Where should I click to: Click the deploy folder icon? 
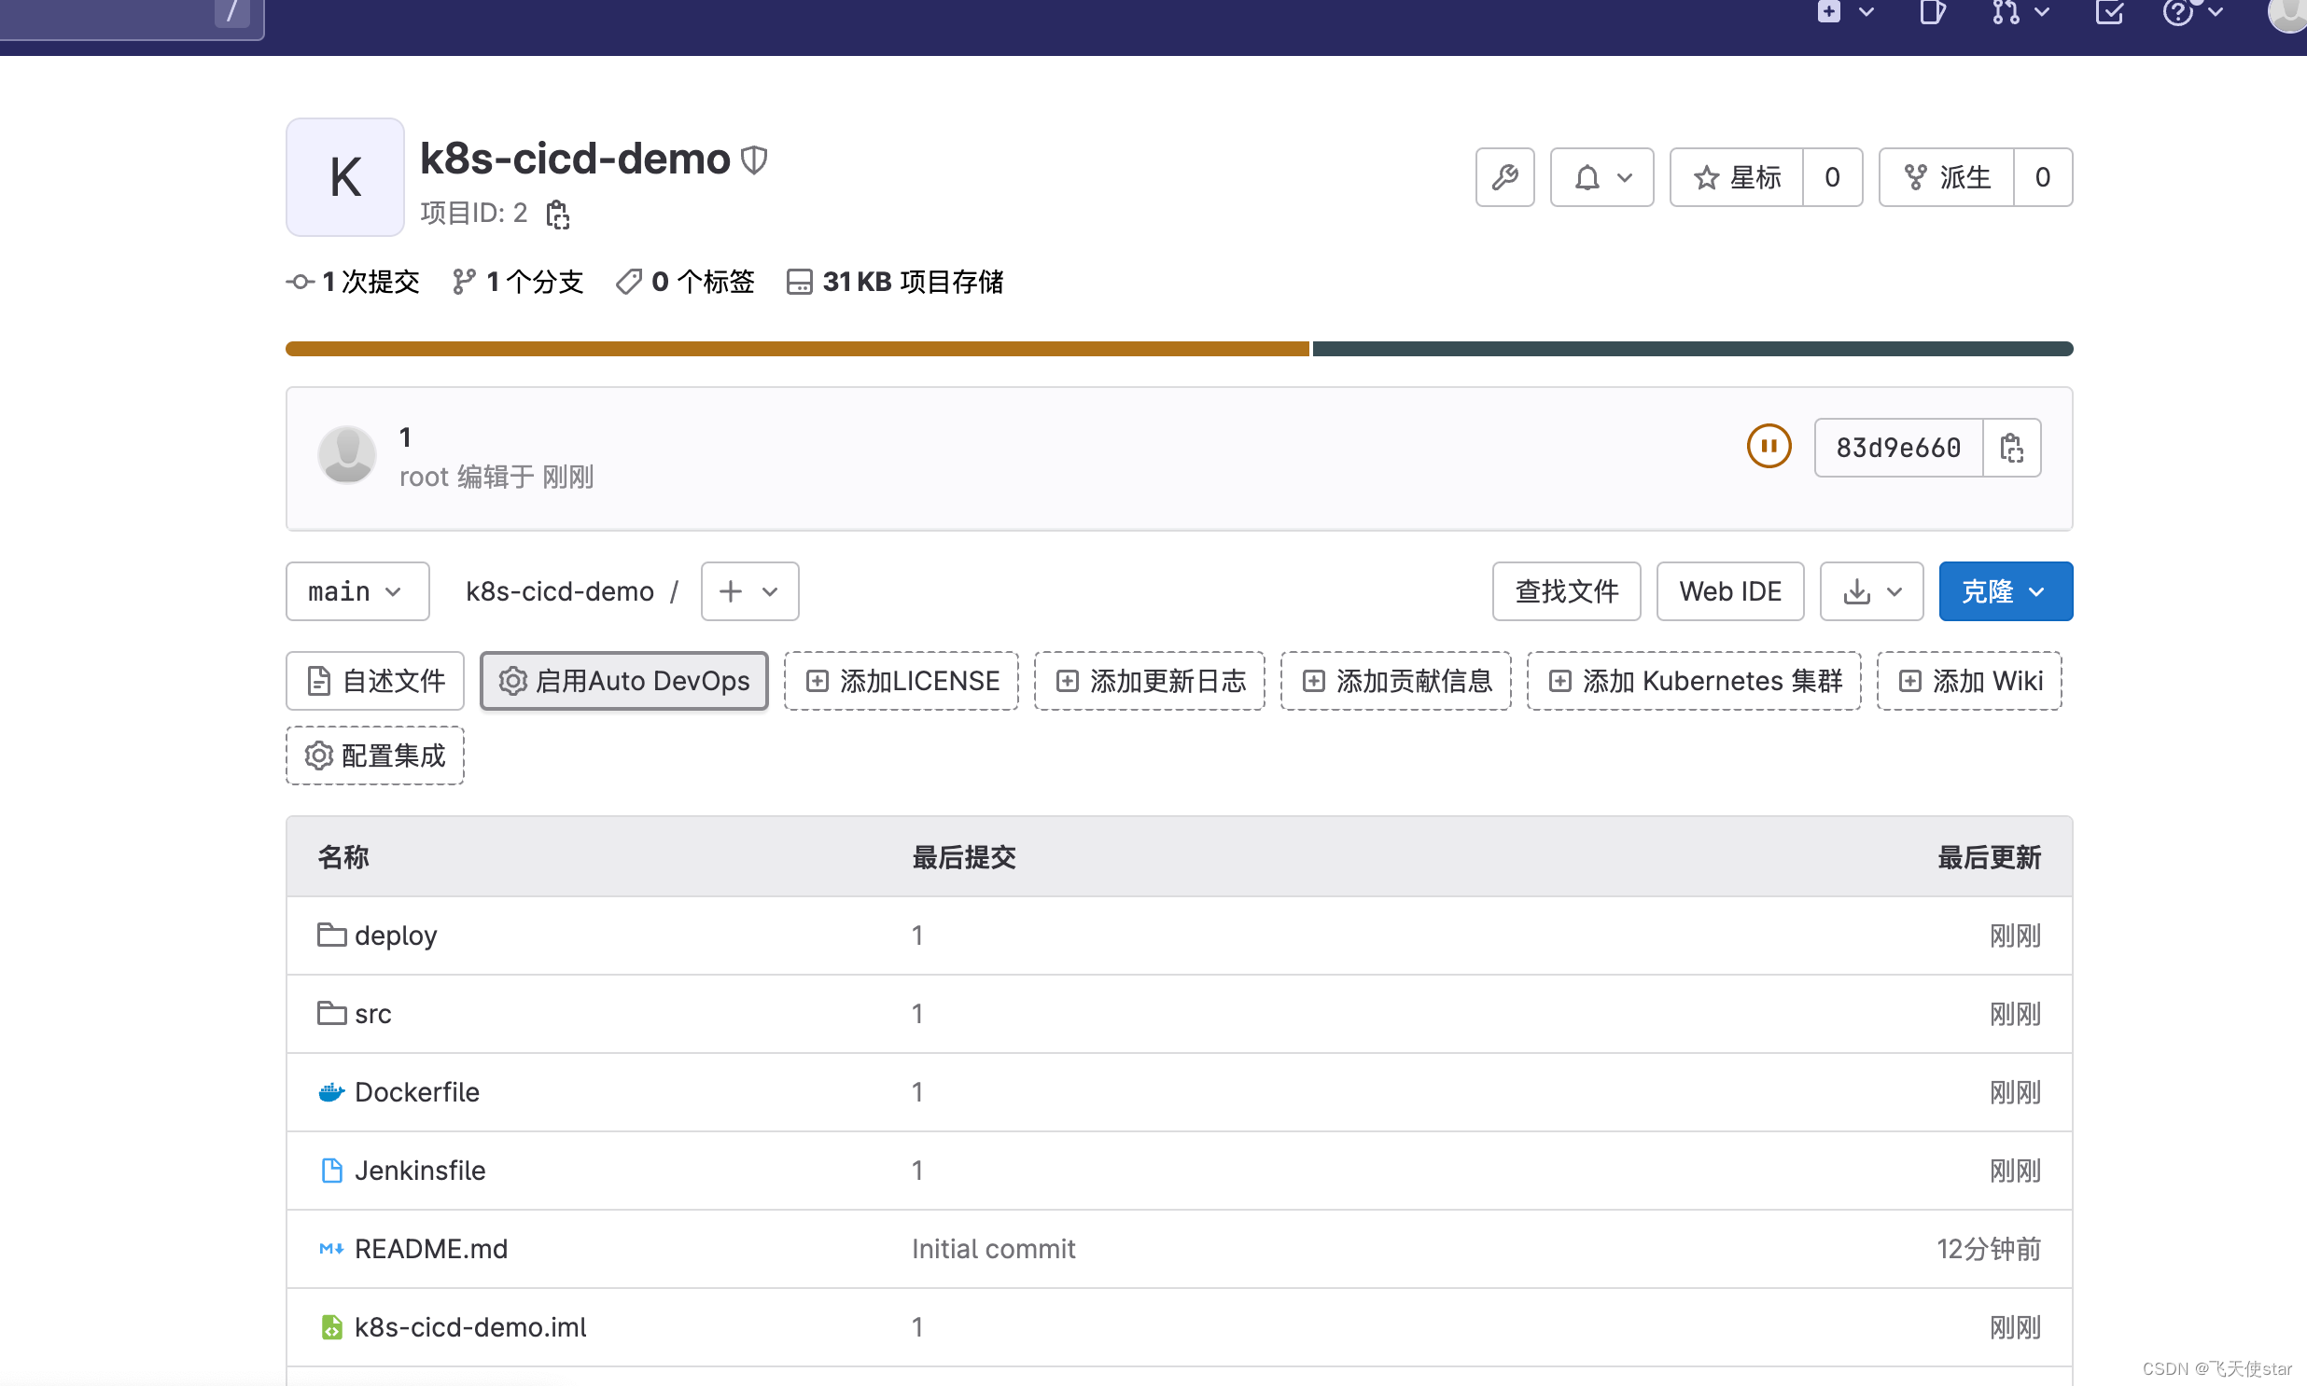click(x=330, y=935)
